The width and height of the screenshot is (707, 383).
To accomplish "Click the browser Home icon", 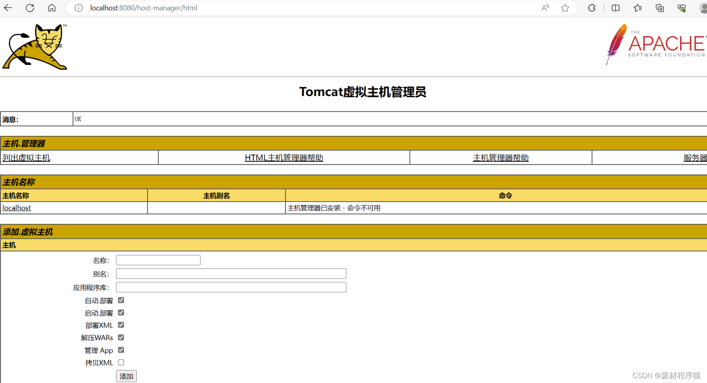I will click(x=52, y=8).
